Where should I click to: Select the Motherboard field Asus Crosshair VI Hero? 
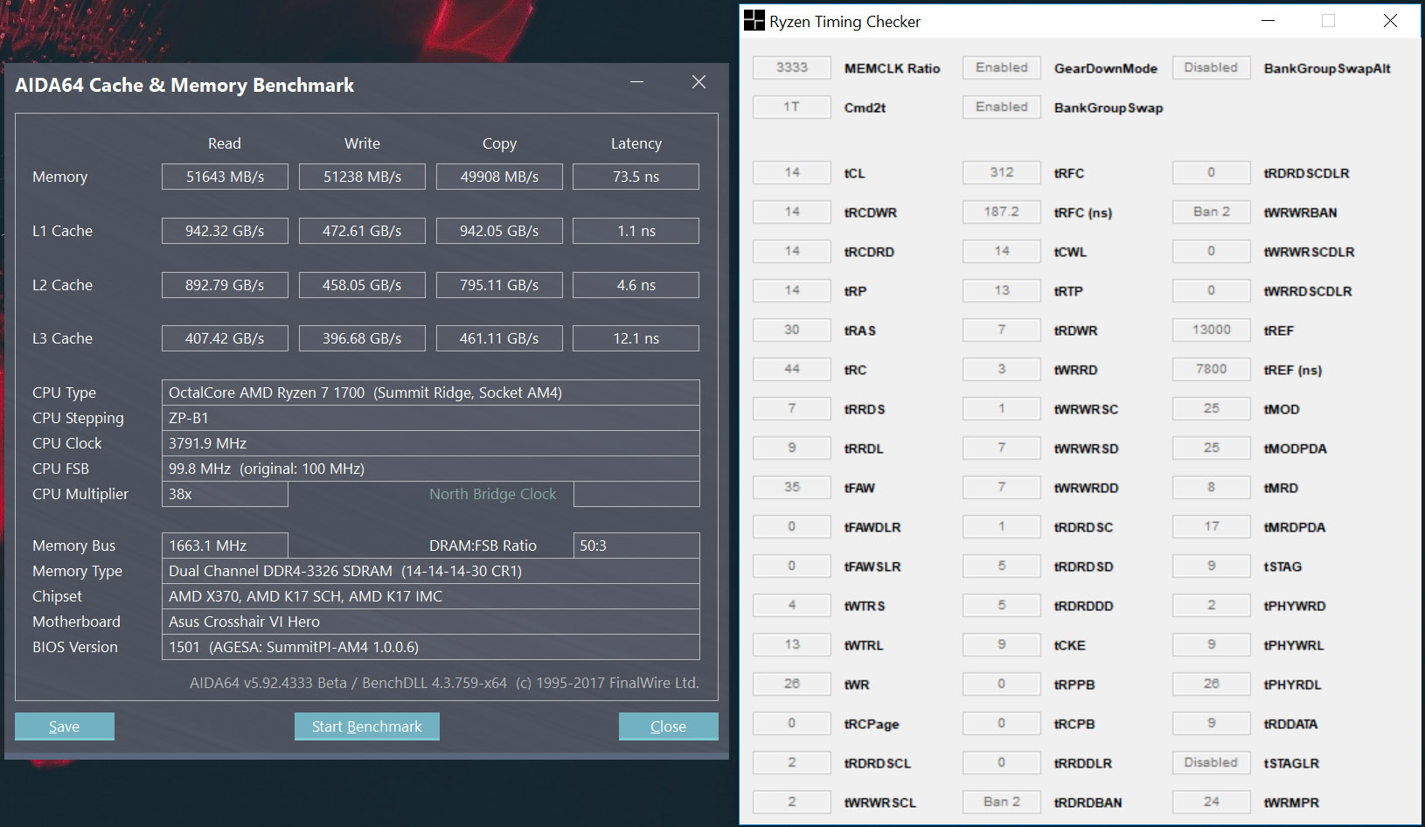coord(431,622)
